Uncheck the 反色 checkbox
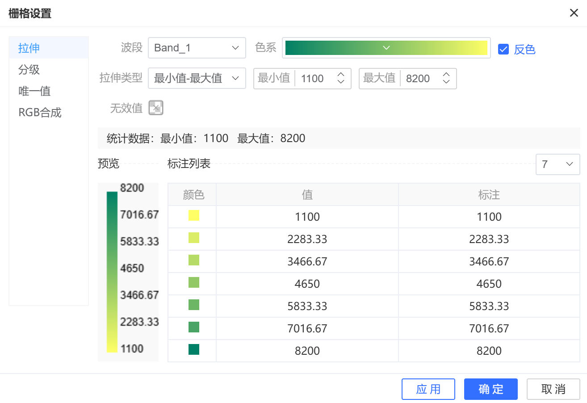This screenshot has height=403, width=587. [x=503, y=49]
